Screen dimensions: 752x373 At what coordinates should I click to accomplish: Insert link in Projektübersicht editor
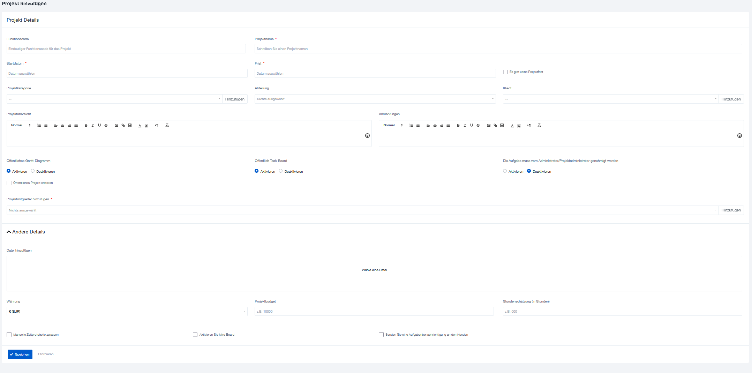pos(123,125)
